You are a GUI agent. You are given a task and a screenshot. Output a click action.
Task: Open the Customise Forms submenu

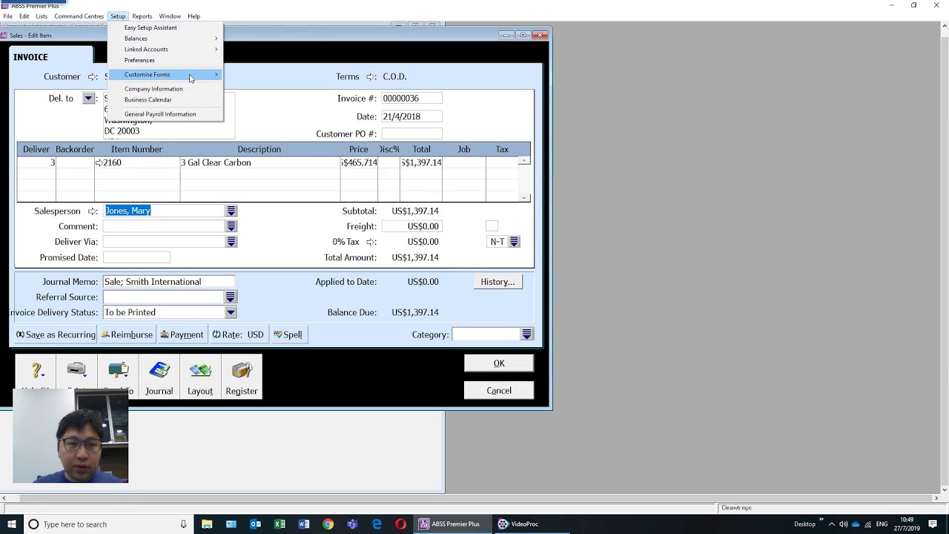[165, 74]
